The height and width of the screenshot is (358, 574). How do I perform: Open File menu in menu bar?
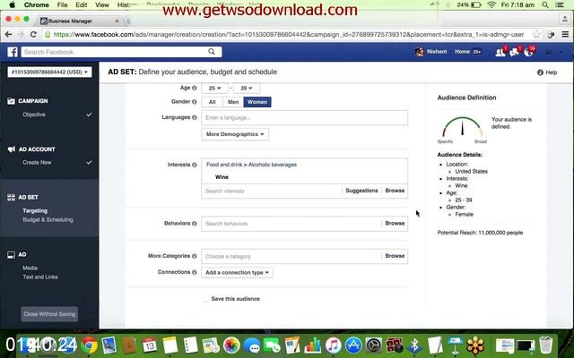(x=62, y=4)
